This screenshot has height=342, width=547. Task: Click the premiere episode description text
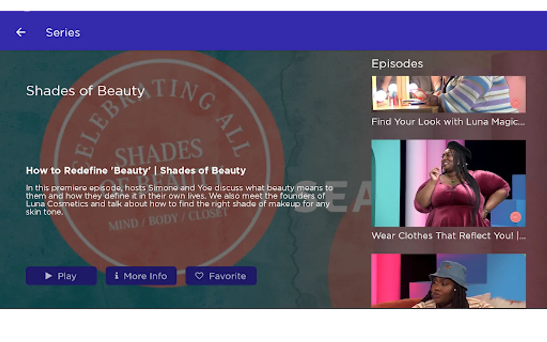[x=179, y=200]
